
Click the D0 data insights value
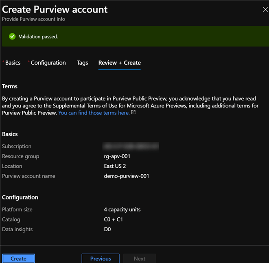click(107, 229)
